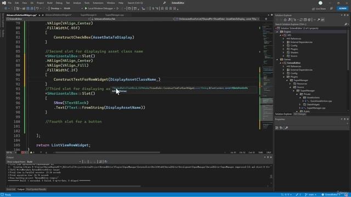
Task: Switch to SuperManager.h tab
Action: 88,15
